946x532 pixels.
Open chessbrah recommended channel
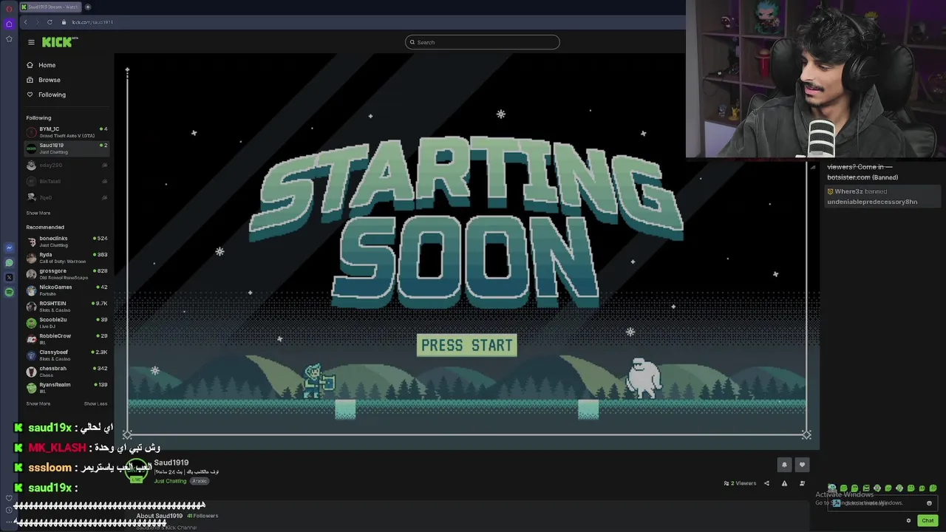(x=67, y=372)
